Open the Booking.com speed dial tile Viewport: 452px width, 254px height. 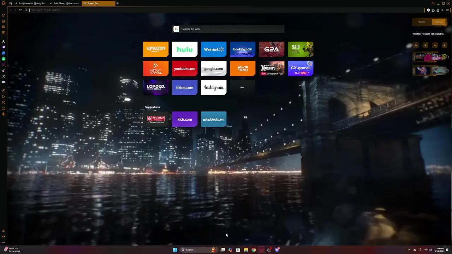tap(243, 49)
